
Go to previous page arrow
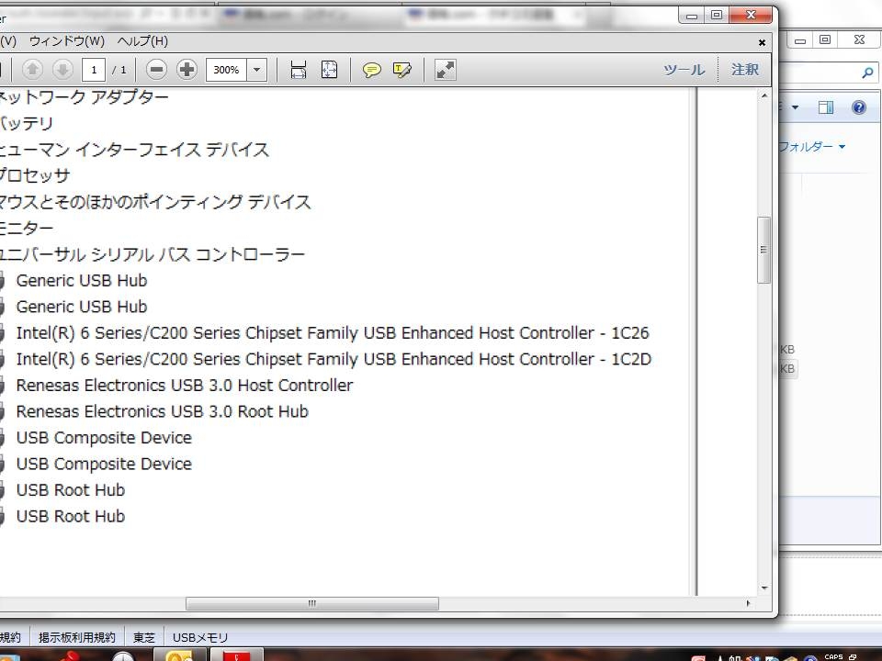(33, 70)
